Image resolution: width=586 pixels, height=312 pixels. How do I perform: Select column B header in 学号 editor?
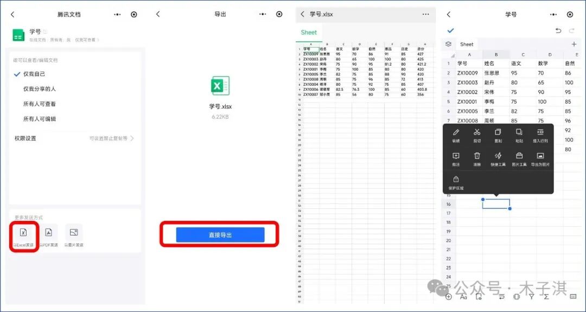coord(496,55)
